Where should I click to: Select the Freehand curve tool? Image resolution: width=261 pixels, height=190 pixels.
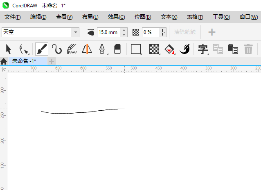click(x=57, y=49)
